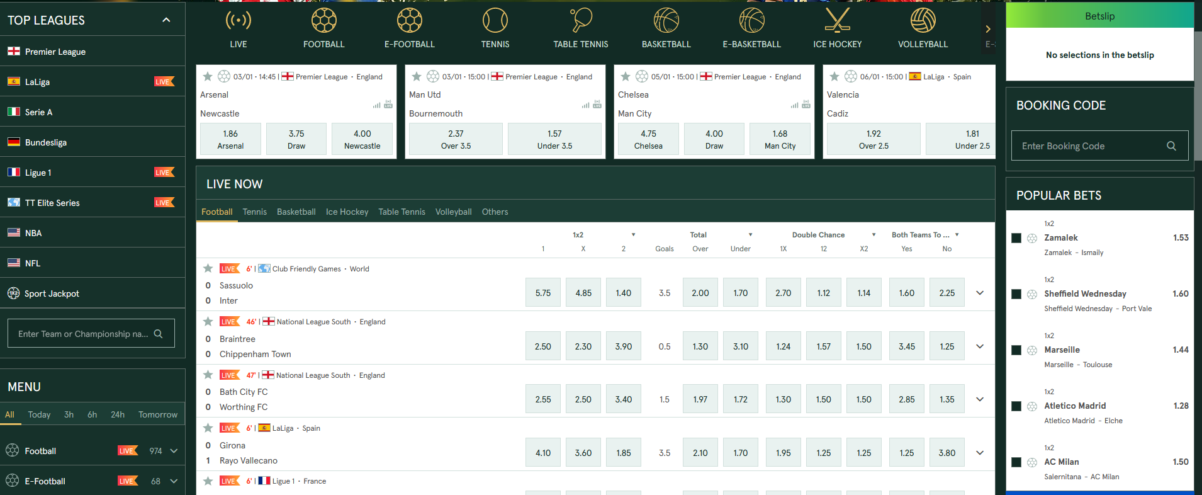Screen dimensions: 1202x495
Task: Favorite the Braintree vs Chippenham Town match
Action: click(208, 321)
